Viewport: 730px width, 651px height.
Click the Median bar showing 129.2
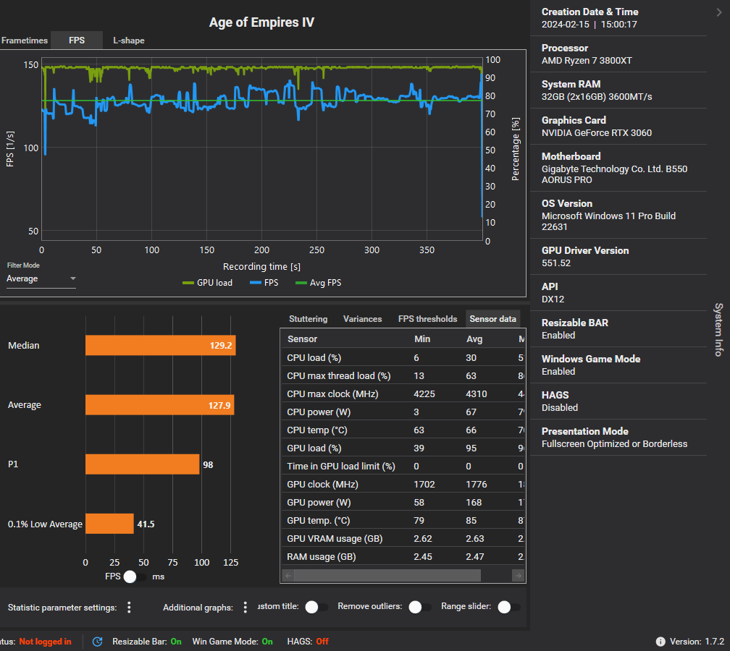pos(161,346)
